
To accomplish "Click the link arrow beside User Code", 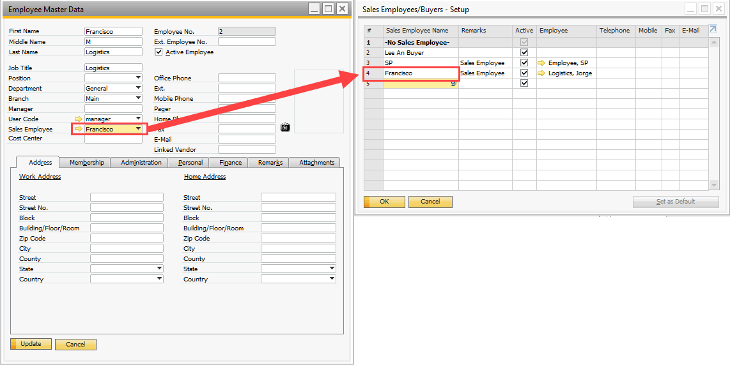I will click(79, 119).
